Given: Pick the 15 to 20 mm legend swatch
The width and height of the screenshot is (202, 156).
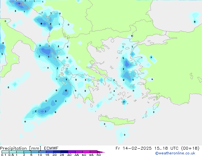Looking at the screenshot, I should click(50, 152).
